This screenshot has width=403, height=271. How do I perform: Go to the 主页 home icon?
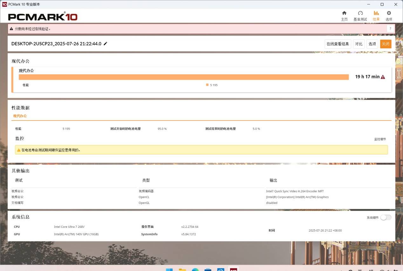[x=344, y=13]
